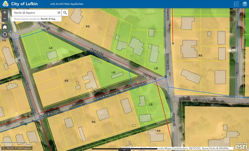Clear the North @ Sayers search text

(59, 13)
